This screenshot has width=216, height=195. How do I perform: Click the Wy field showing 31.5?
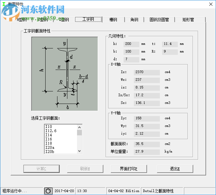coord(147,126)
